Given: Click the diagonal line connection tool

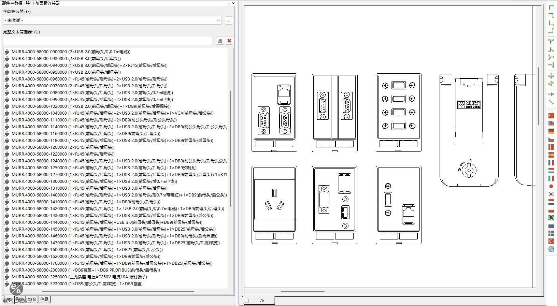Looking at the screenshot, I should (551, 102).
